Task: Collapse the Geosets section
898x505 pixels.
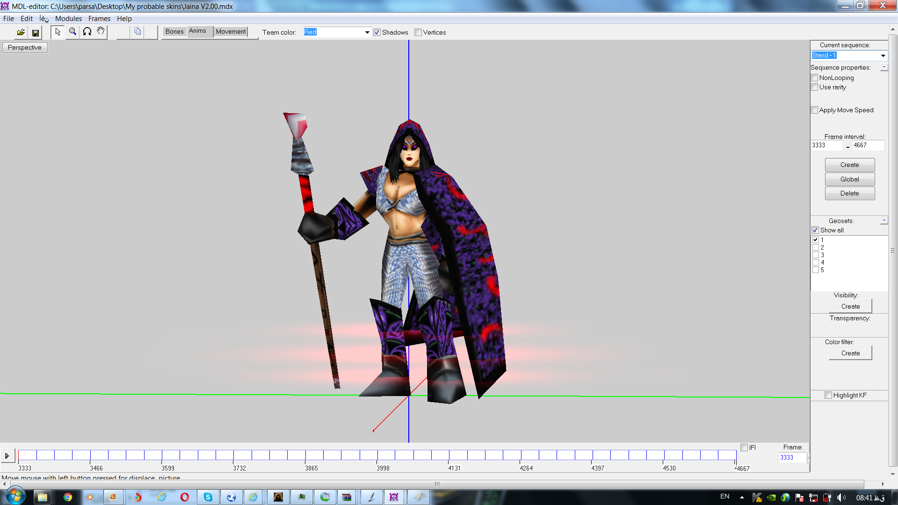Action: (884, 220)
